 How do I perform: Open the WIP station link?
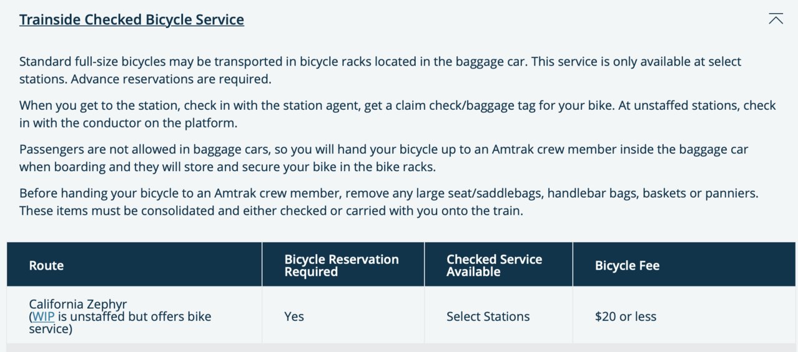pyautogui.click(x=43, y=316)
